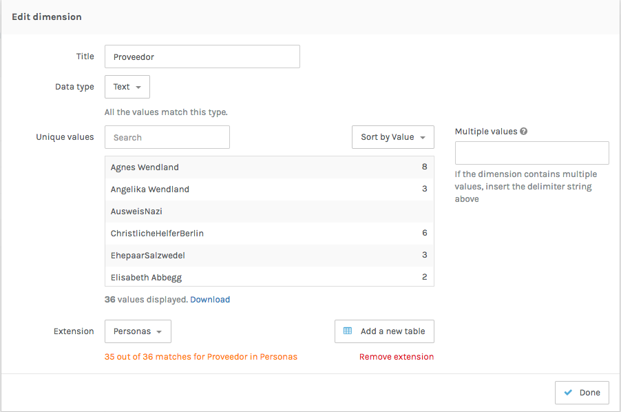Click the help icon beside Multiple values
The width and height of the screenshot is (621, 412).
click(x=524, y=132)
